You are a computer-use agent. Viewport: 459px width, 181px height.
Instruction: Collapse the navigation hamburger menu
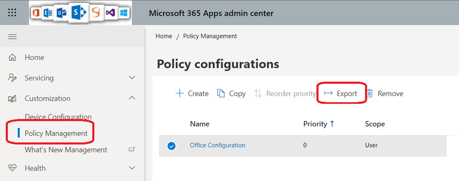point(13,37)
